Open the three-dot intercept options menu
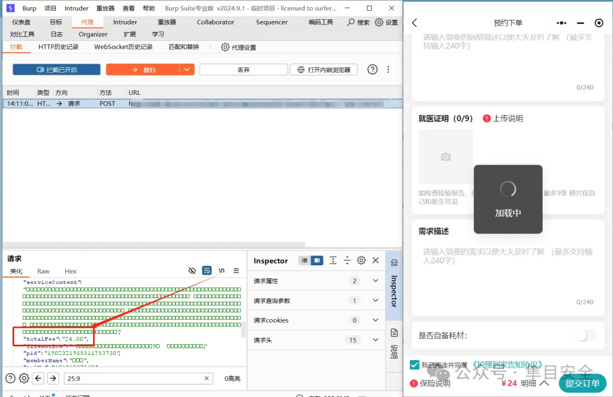Image resolution: width=613 pixels, height=397 pixels. coord(388,70)
